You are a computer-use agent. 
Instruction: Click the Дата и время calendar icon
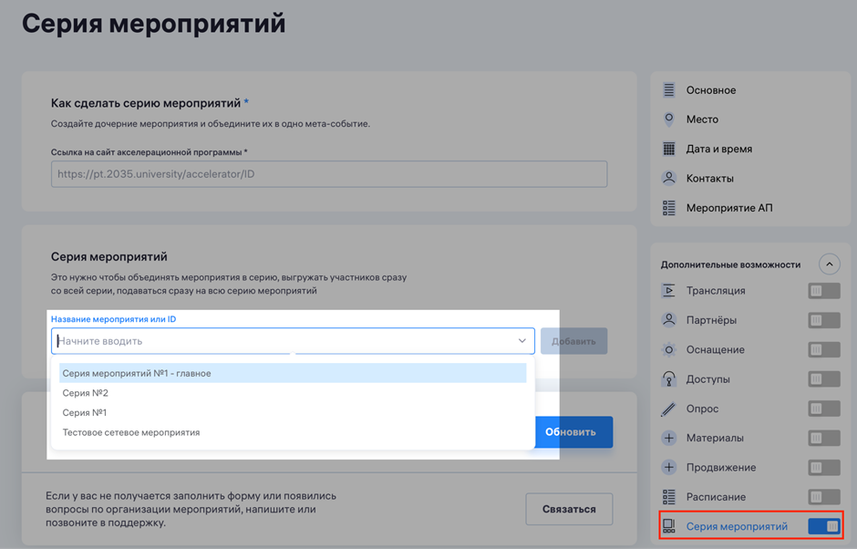point(669,149)
